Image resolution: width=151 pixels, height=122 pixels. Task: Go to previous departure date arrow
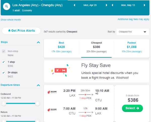(74, 5)
